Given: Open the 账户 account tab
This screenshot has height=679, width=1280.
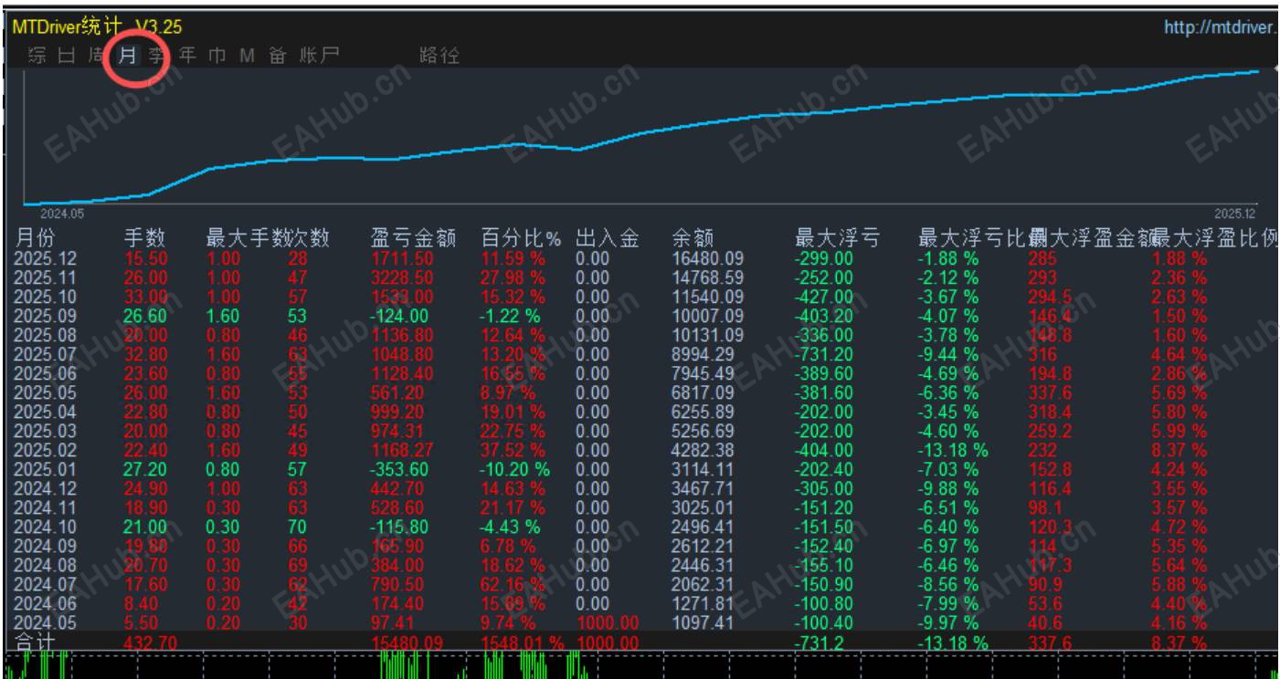Looking at the screenshot, I should (x=319, y=56).
